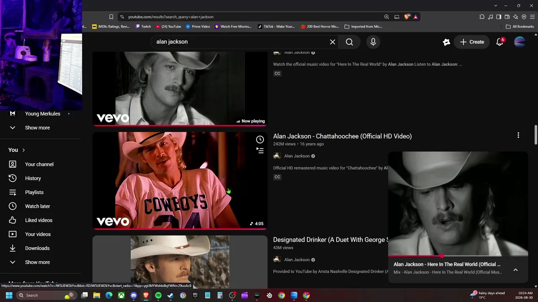Open the tab search dropdown arrow
This screenshot has height=302, width=538.
496,5
